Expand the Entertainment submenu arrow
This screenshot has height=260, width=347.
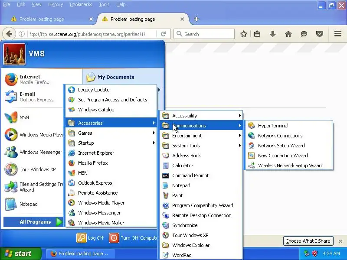pyautogui.click(x=240, y=136)
